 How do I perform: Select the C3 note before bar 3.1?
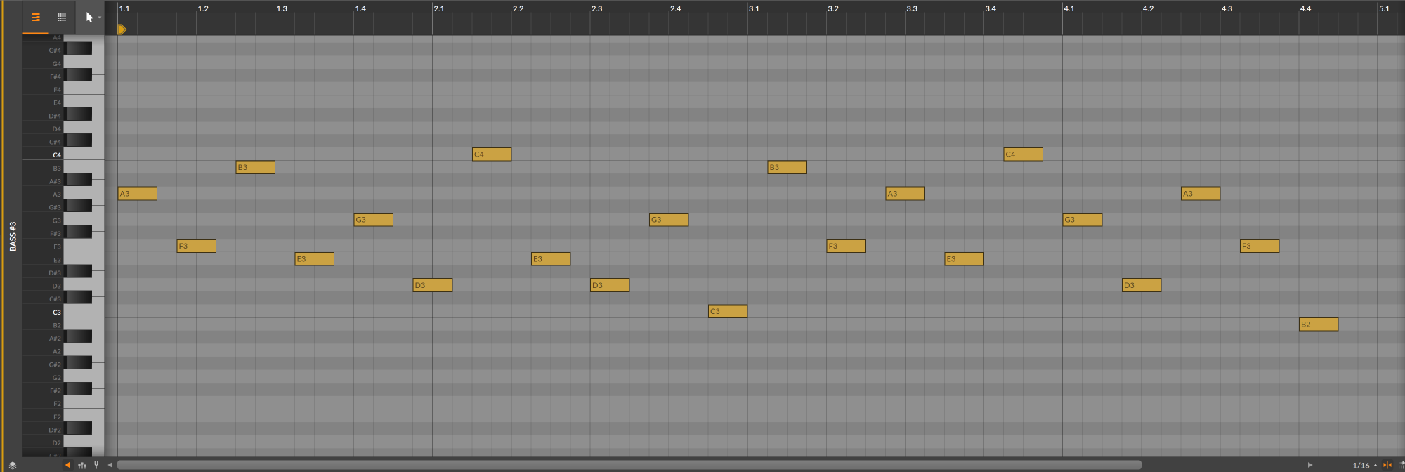click(x=727, y=311)
